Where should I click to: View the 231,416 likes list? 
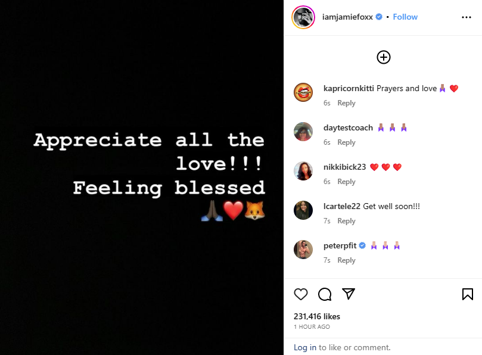(317, 317)
